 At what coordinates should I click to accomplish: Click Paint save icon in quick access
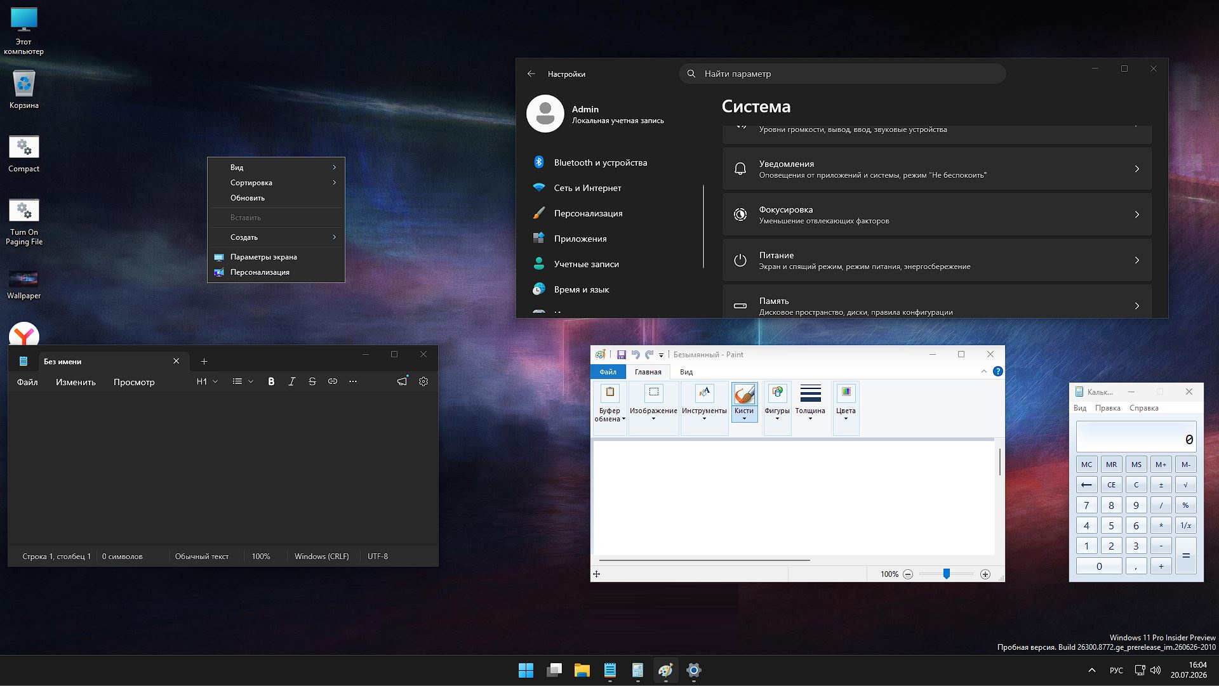tap(621, 355)
